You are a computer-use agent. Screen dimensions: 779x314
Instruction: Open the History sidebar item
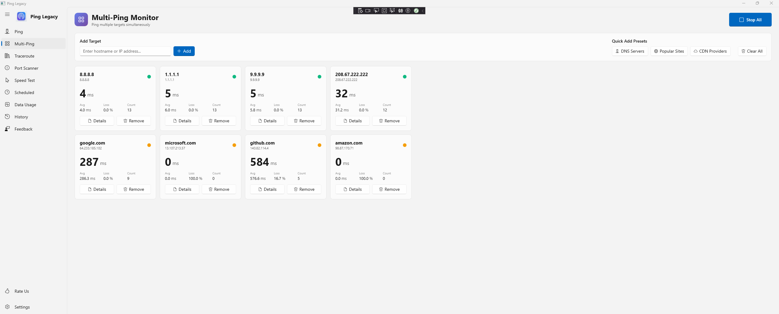coord(33,117)
